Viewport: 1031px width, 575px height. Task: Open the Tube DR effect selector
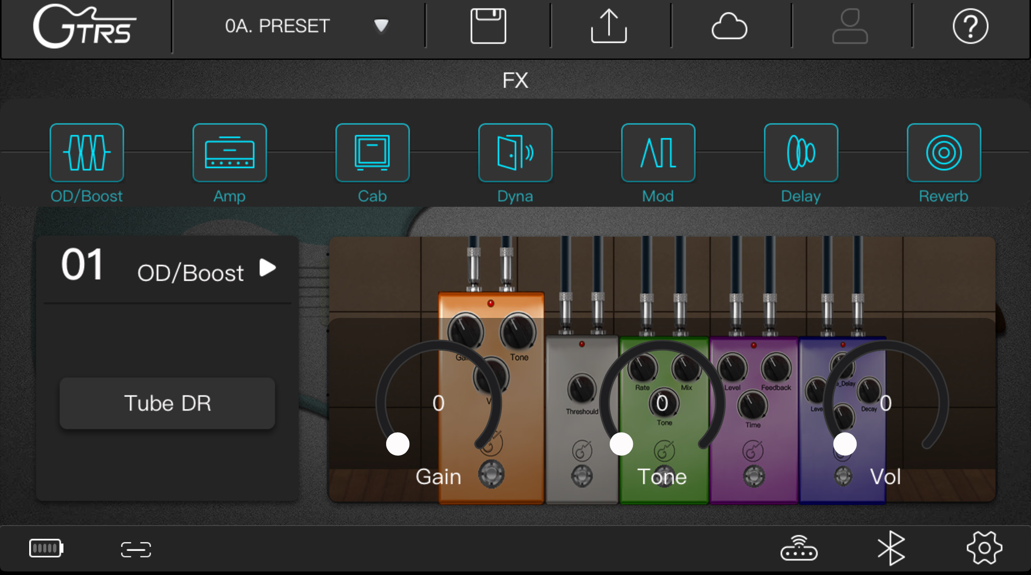(167, 403)
